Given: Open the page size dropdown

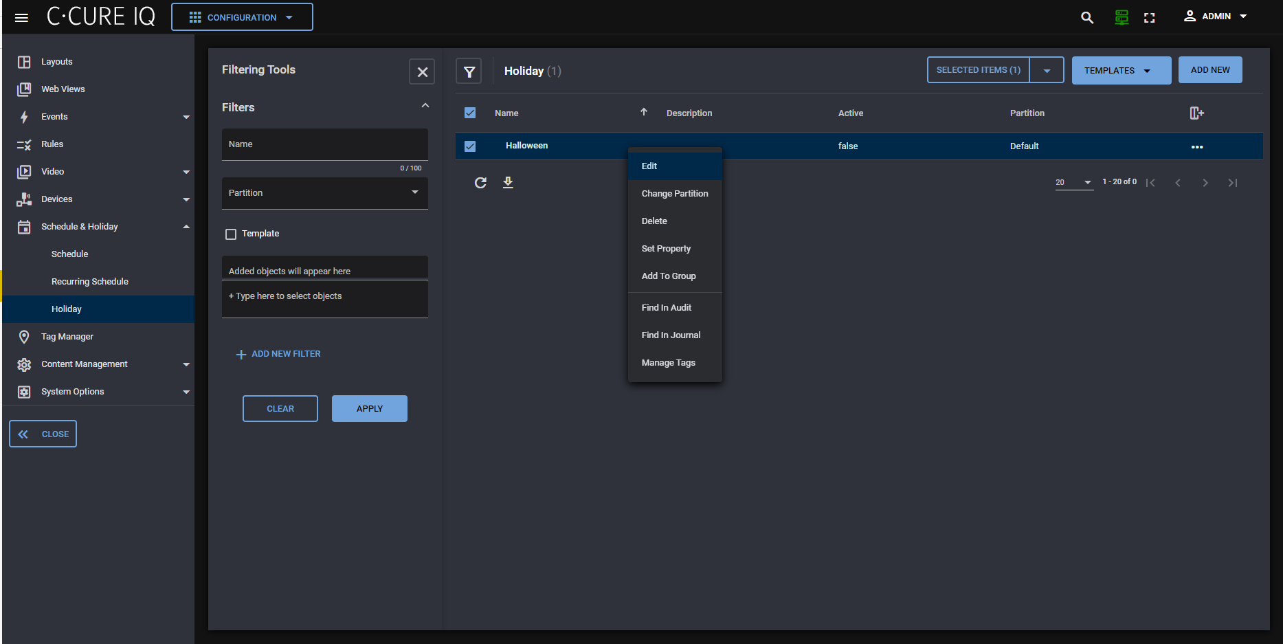Looking at the screenshot, I should pos(1073,183).
